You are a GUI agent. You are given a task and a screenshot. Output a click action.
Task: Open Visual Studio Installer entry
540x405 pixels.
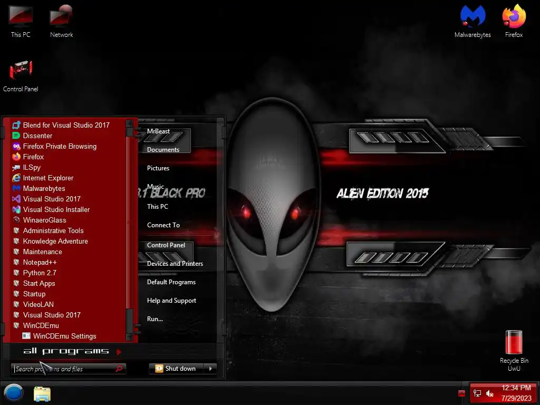coord(51,209)
